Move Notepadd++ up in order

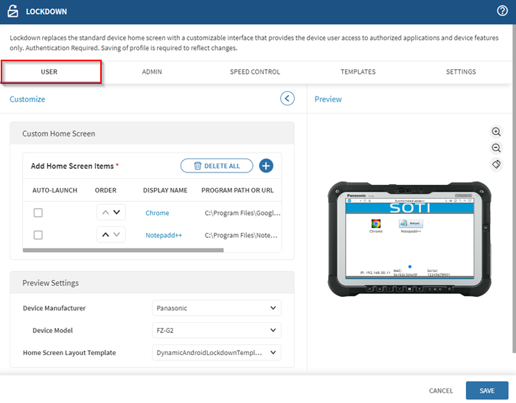click(x=105, y=235)
